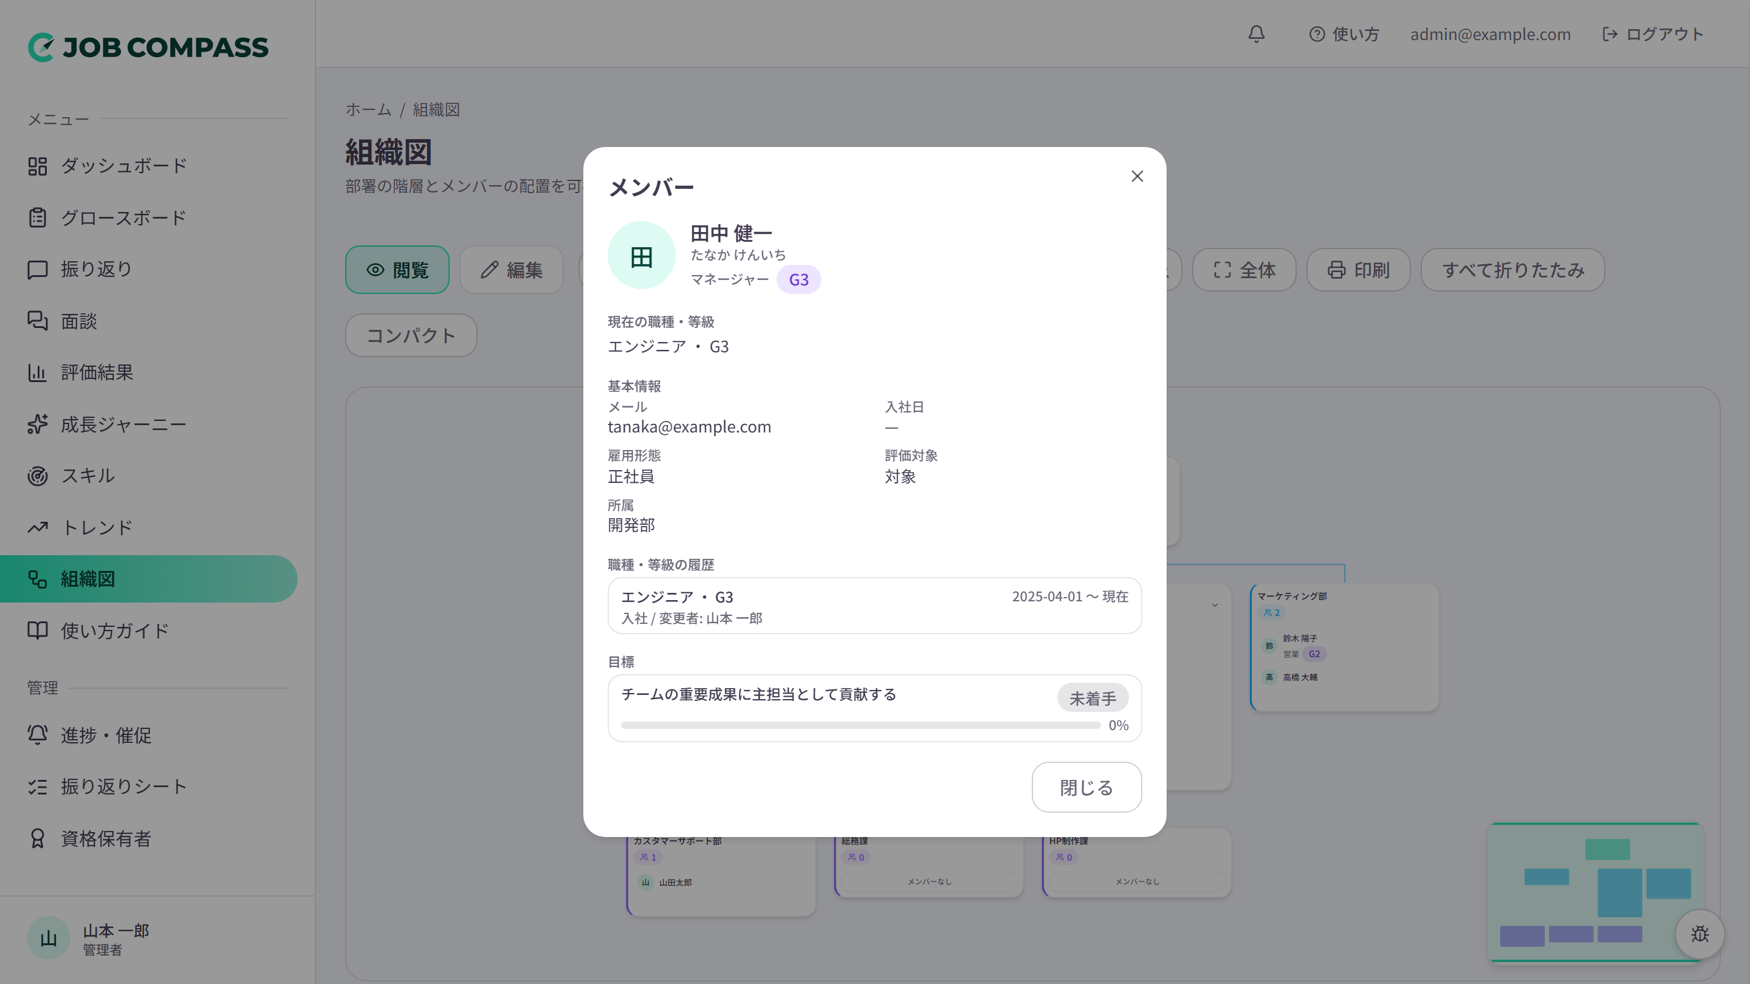Image resolution: width=1750 pixels, height=984 pixels.
Task: Close the member dialog with the X icon
Action: click(1137, 176)
